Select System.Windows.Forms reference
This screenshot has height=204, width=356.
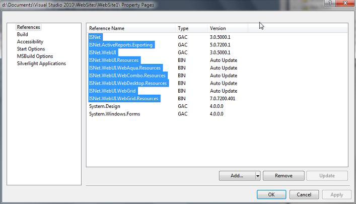(114, 114)
